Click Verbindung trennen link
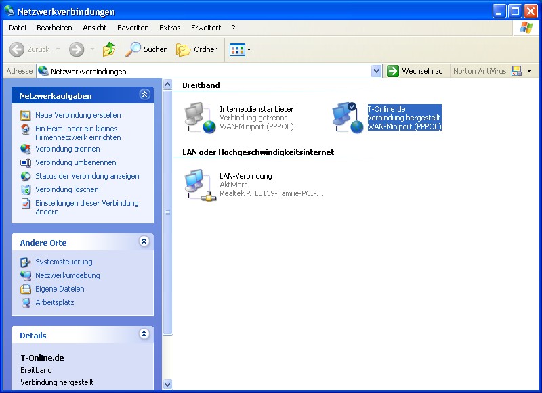This screenshot has height=393, width=542. [67, 149]
